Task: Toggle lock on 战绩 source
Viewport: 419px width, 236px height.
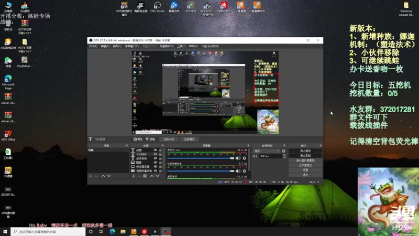Action: click(160, 150)
